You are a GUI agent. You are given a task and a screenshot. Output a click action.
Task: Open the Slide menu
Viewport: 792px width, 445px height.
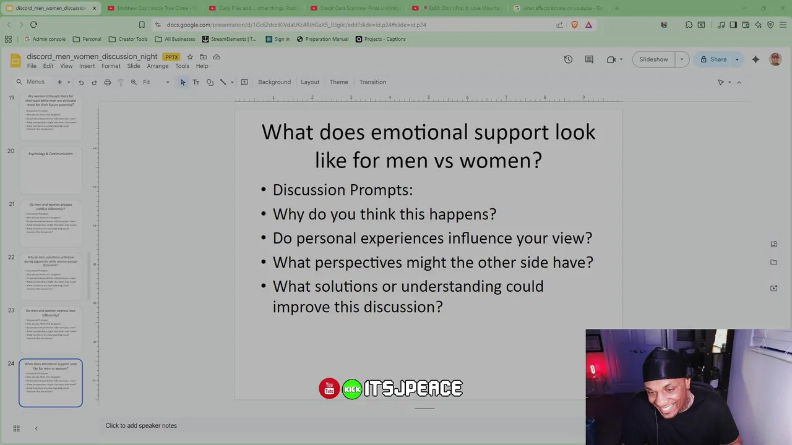(134, 66)
